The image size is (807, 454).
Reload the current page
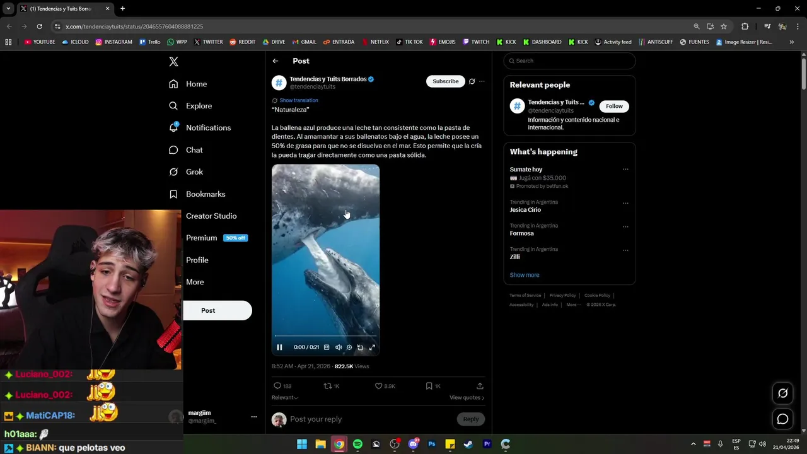tap(39, 26)
